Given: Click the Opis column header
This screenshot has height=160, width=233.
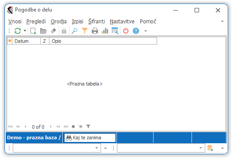Looking at the screenshot, I should [x=103, y=41].
